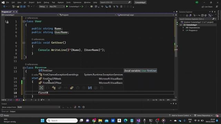Open the Program type navigation dropdown
This screenshot has width=221, height=124.
click(87, 15)
